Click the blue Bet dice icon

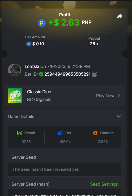coord(61,133)
